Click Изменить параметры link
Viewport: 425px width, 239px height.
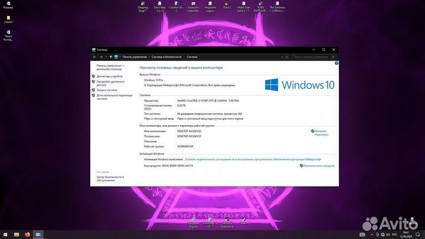pyautogui.click(x=321, y=133)
